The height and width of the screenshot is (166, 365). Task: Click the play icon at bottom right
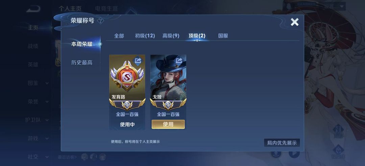[294, 154]
